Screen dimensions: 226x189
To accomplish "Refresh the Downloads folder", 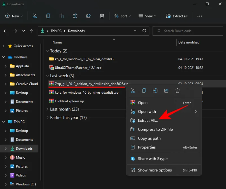I will (144, 31).
